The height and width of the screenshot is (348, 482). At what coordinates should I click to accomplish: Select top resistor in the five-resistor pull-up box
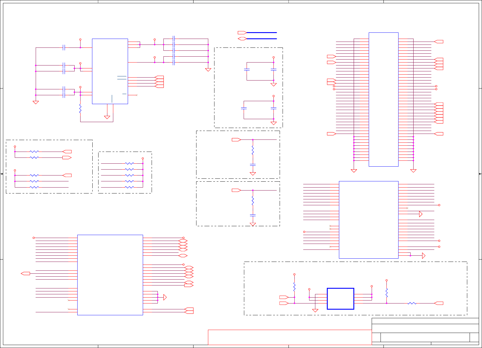pyautogui.click(x=129, y=163)
